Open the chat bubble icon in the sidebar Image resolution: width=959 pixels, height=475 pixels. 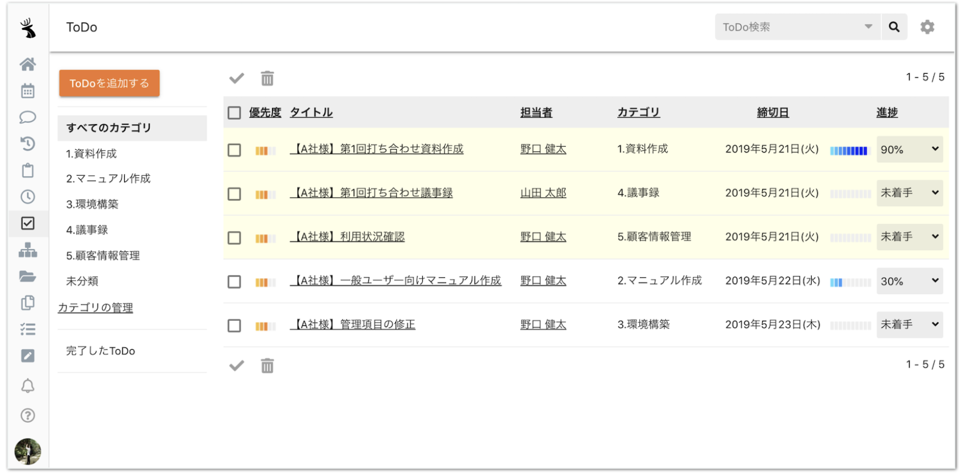(x=27, y=117)
